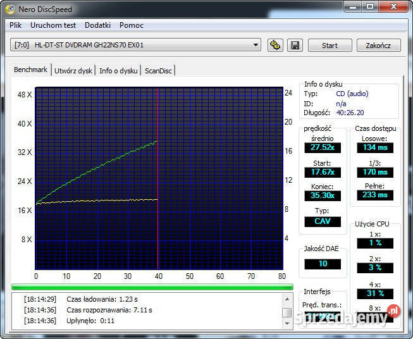Click the disc type CD (audio) text
413x339 pixels.
(352, 94)
